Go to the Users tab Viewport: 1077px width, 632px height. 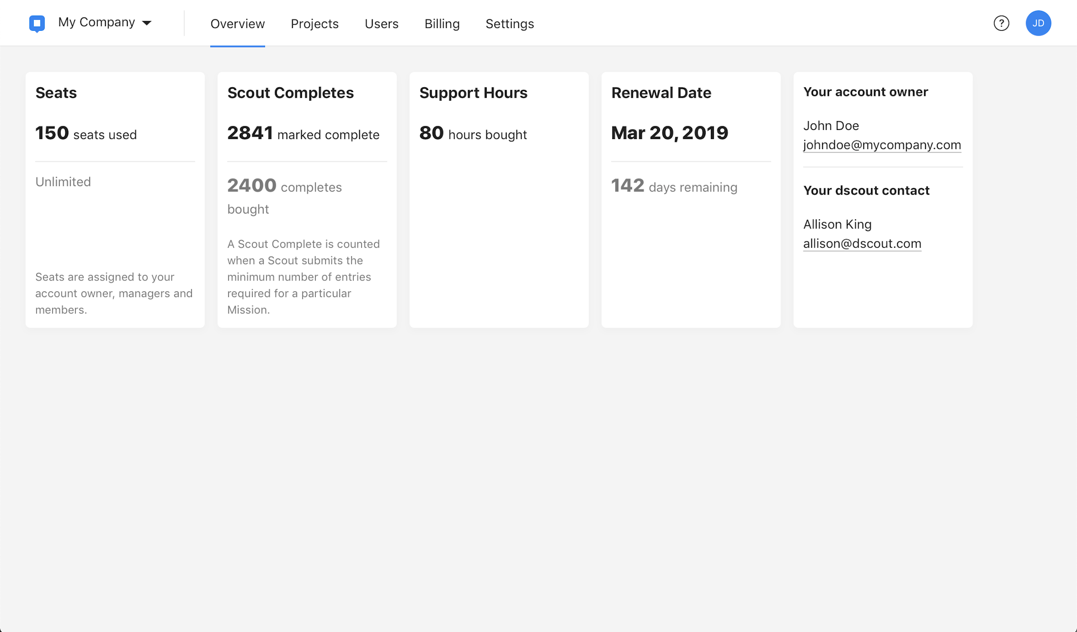click(x=381, y=24)
